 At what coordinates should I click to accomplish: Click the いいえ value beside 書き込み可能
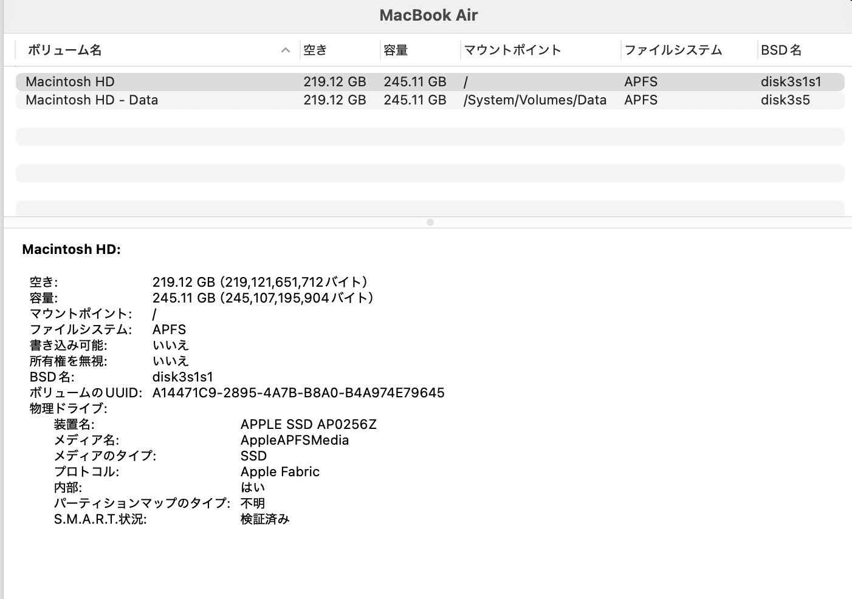171,345
